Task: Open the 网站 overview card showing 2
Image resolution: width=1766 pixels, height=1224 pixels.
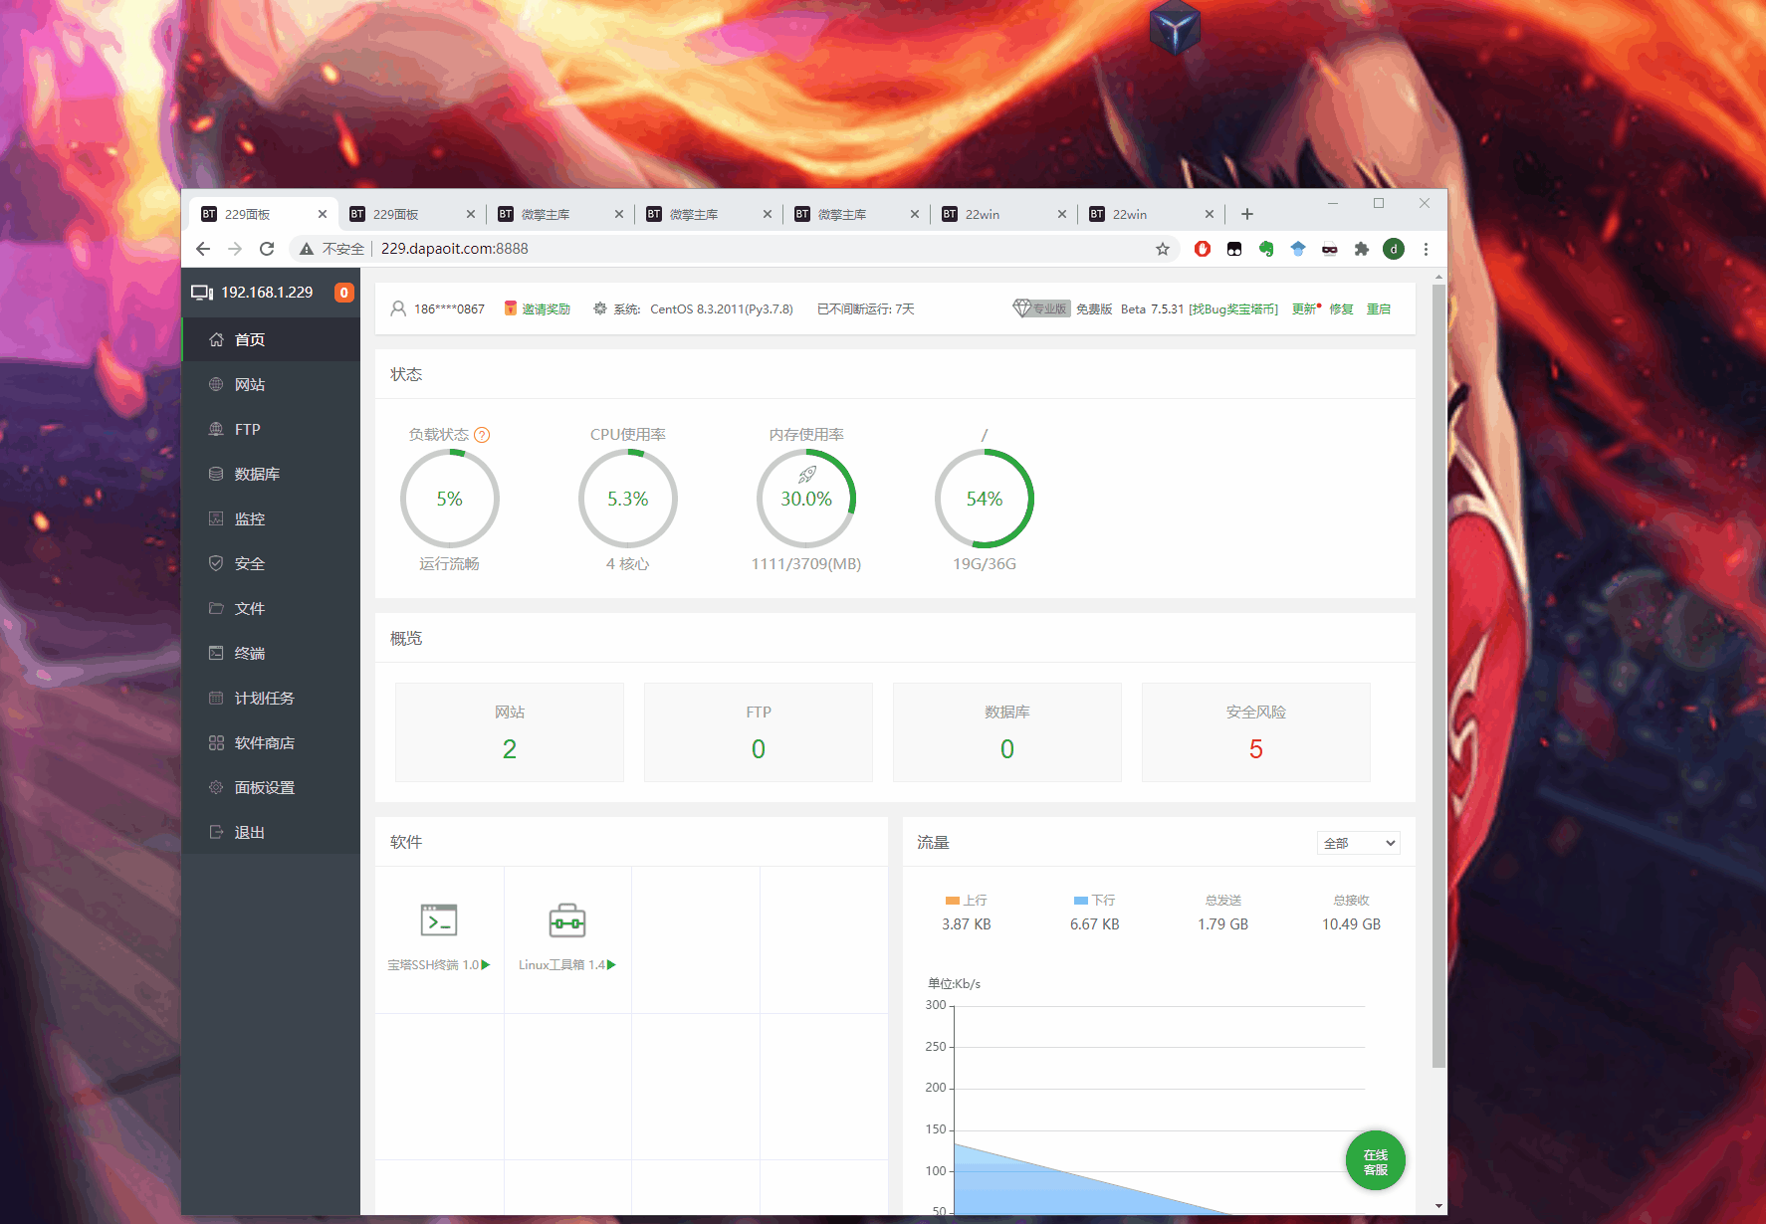Action: point(510,732)
